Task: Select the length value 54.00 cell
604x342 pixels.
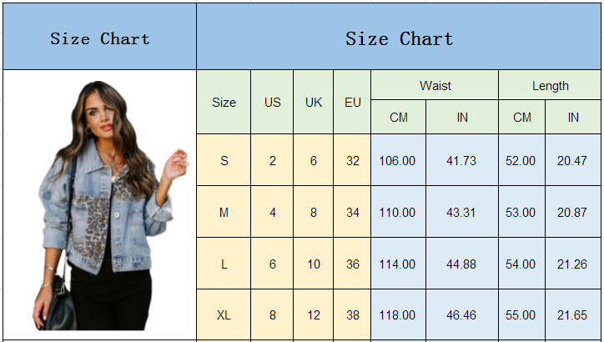Action: coord(522,264)
